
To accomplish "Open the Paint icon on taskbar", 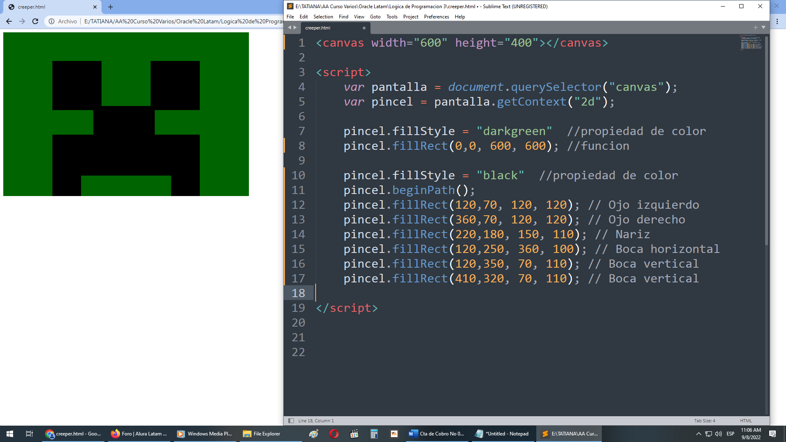I will (314, 434).
